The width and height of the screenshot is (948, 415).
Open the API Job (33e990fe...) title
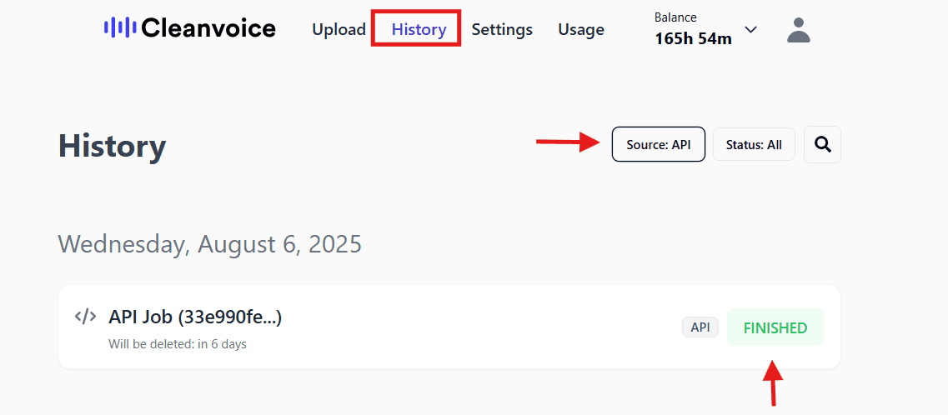195,317
